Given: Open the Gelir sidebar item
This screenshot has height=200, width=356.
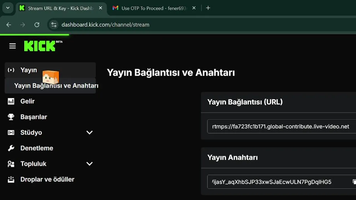Looking at the screenshot, I should [50, 101].
